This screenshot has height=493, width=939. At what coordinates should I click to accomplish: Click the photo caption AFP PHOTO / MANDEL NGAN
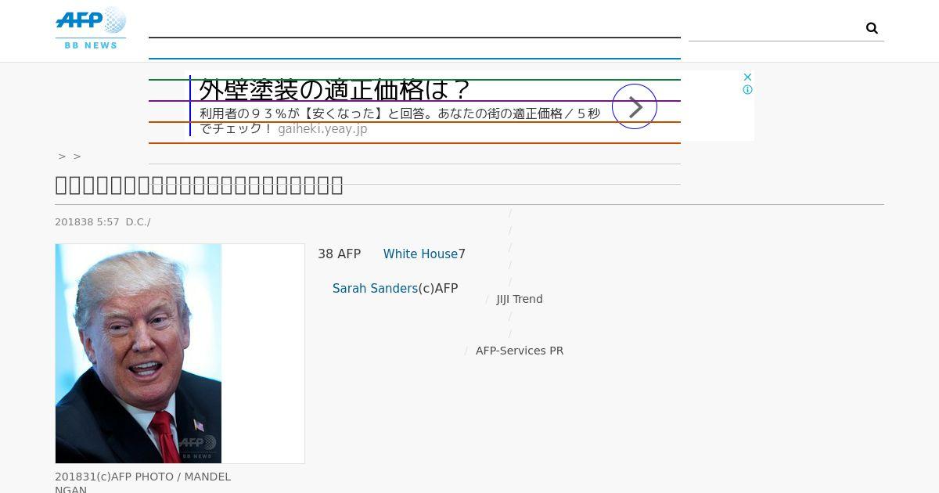click(142, 483)
